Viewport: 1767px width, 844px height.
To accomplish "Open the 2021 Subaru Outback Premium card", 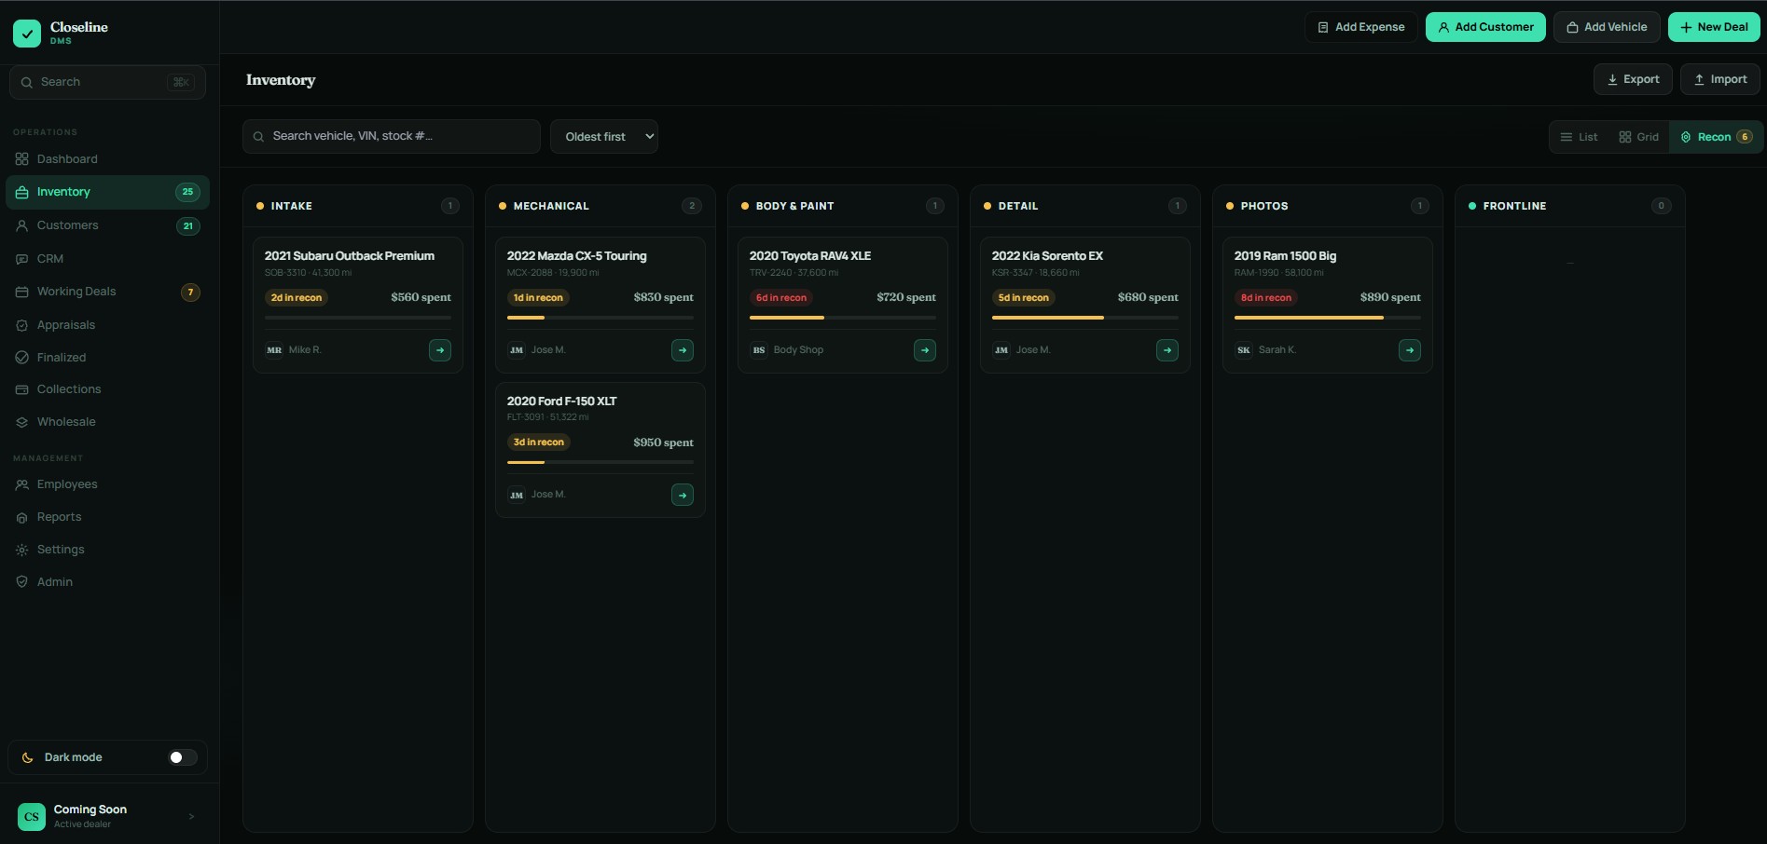I will click(x=358, y=305).
